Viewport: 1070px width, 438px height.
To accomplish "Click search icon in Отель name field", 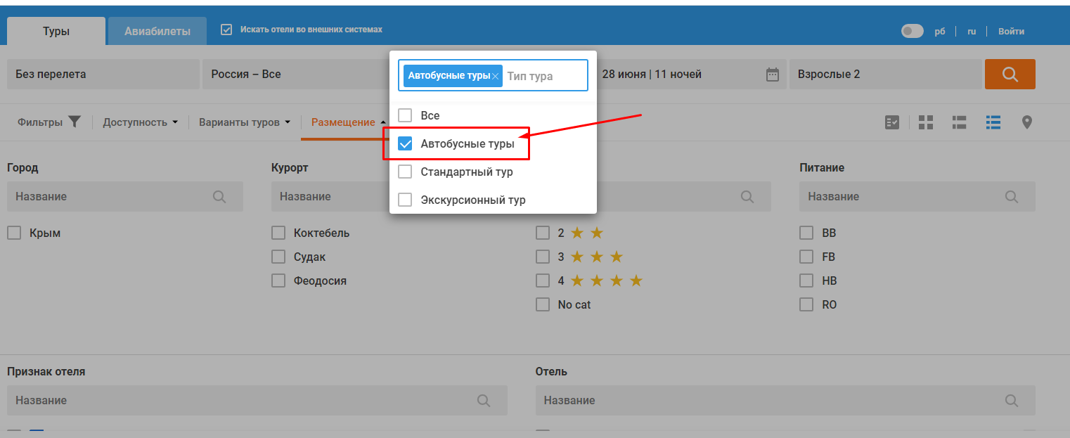I will (x=1012, y=400).
